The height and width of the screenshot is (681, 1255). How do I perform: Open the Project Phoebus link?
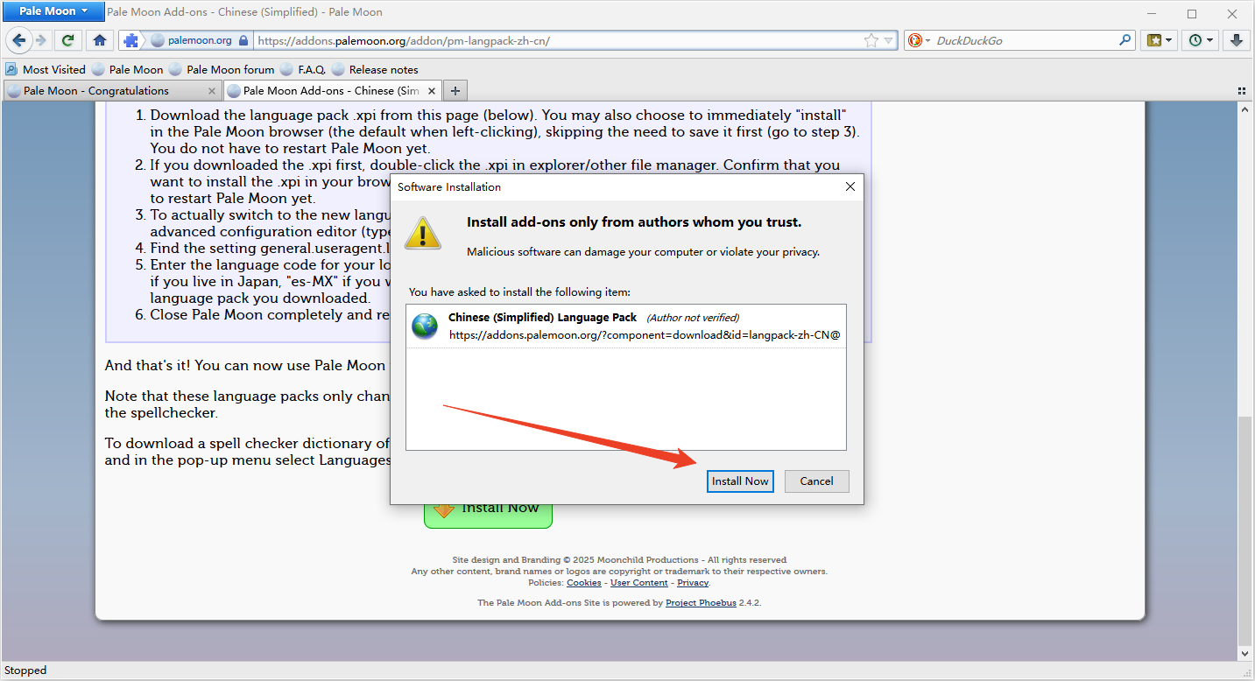point(701,603)
